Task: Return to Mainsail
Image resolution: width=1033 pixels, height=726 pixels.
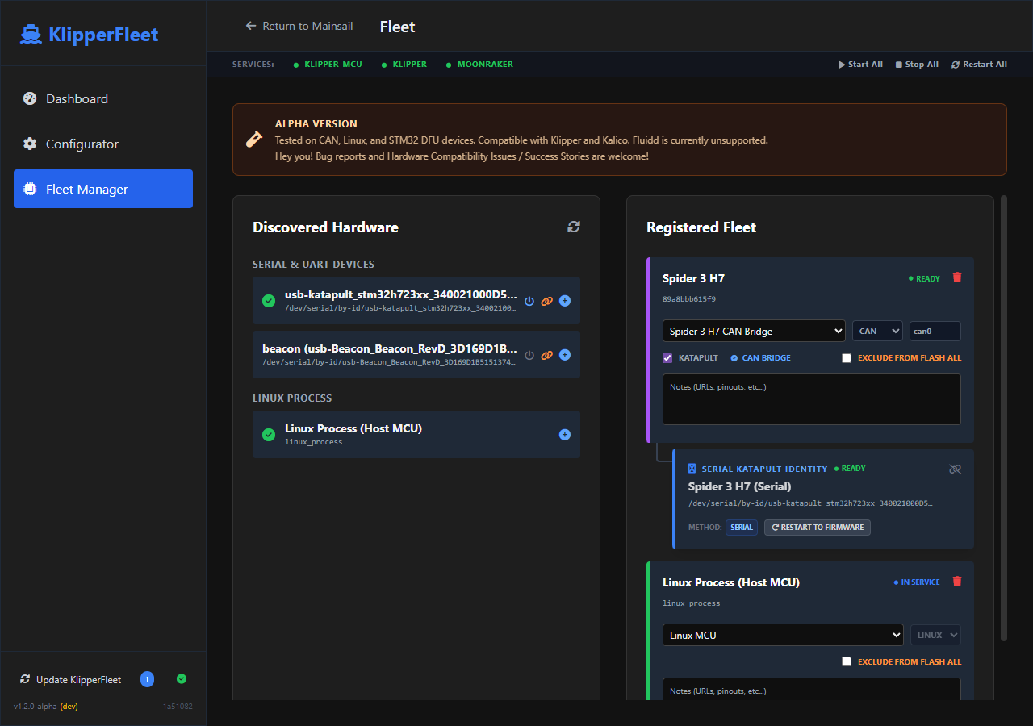Action: pos(299,26)
